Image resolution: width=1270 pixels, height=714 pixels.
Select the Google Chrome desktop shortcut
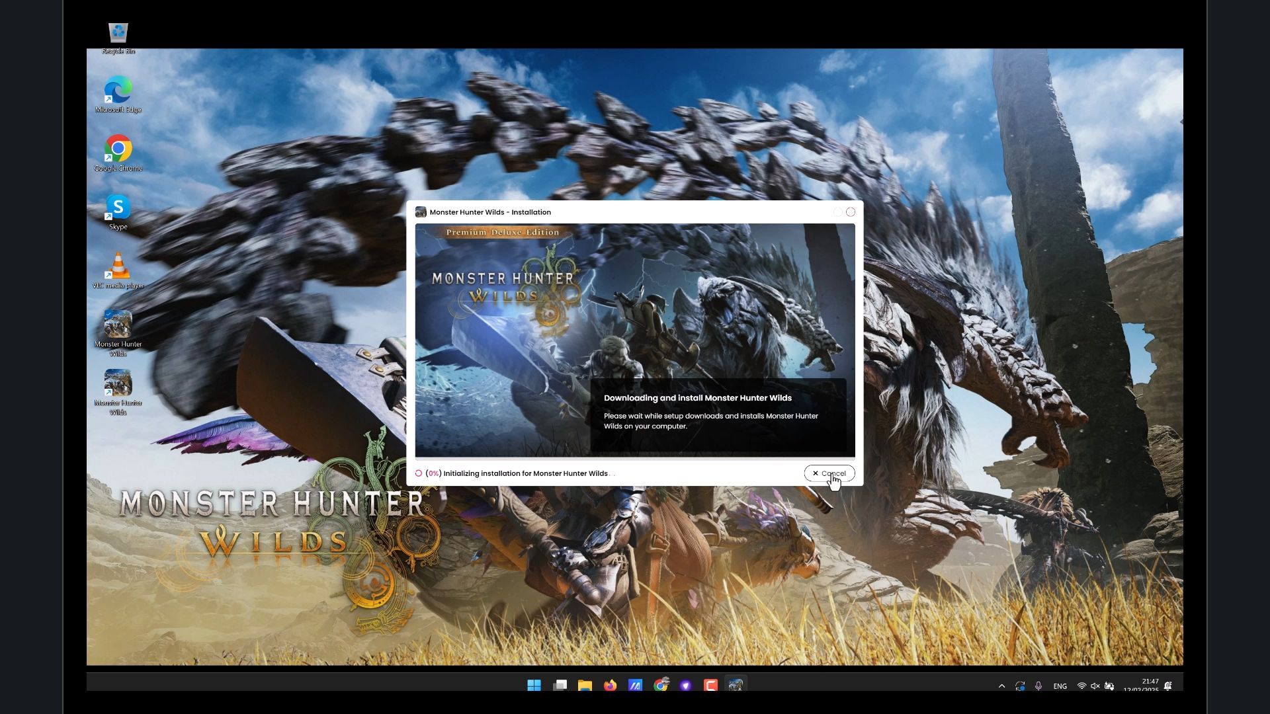(x=118, y=153)
